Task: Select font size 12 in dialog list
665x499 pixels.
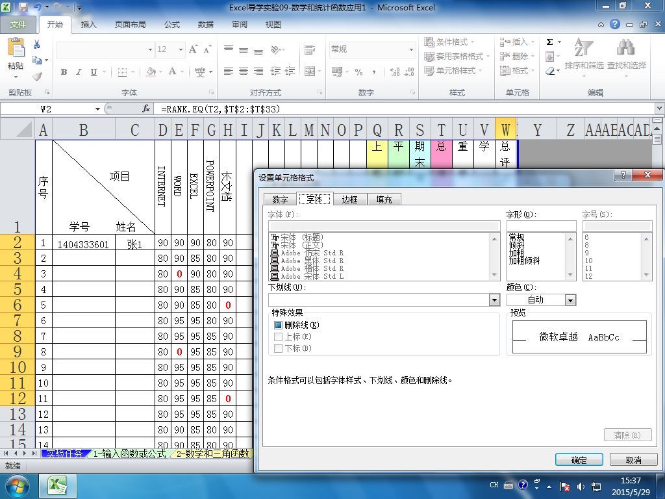Action: (x=588, y=276)
